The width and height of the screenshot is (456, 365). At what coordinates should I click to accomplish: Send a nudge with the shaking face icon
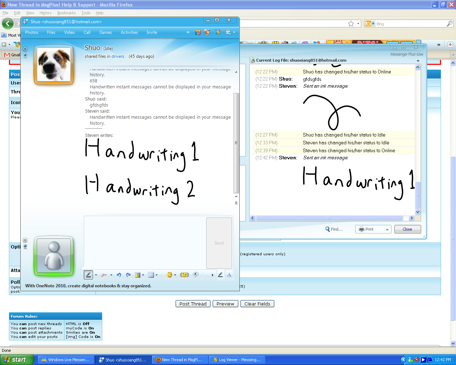point(184,275)
